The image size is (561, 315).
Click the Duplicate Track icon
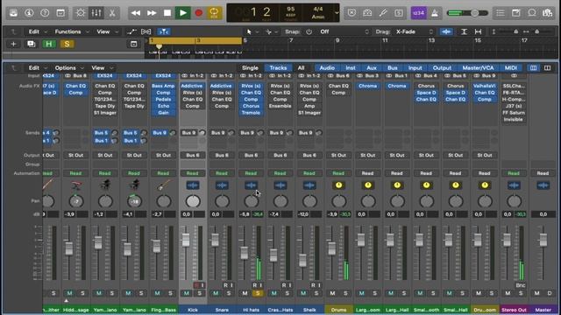click(x=32, y=44)
